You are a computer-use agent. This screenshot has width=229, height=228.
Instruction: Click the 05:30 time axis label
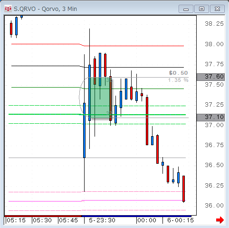pyautogui.click(x=42, y=220)
